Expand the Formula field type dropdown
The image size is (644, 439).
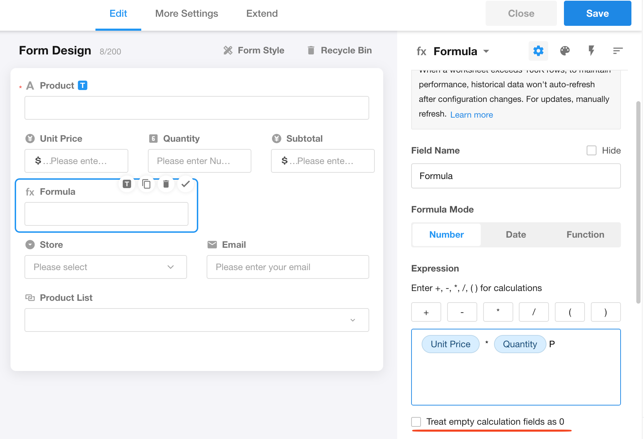[486, 51]
